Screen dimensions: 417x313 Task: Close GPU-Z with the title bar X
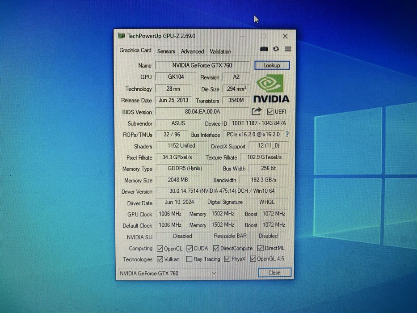pos(285,36)
